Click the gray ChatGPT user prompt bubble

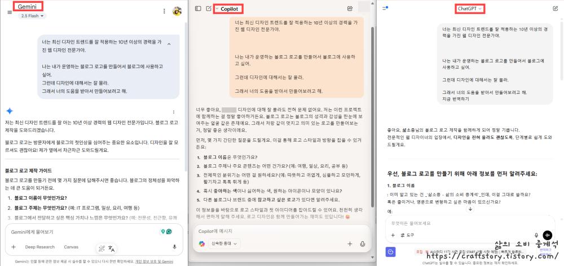(495, 64)
